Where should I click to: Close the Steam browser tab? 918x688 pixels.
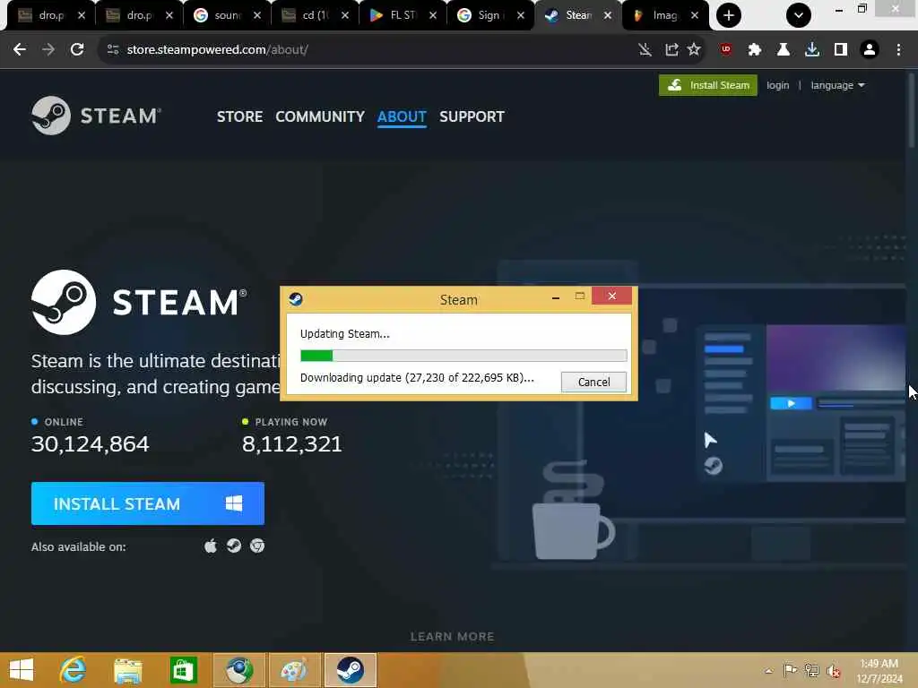click(608, 15)
